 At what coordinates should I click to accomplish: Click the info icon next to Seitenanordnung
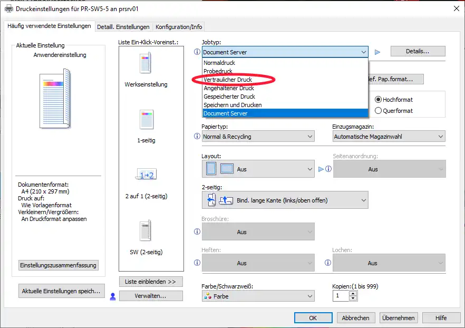coord(328,169)
